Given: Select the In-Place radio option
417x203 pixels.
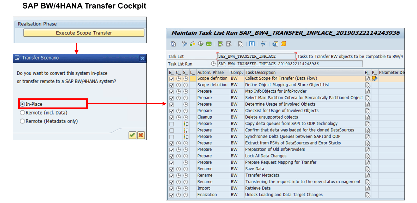Looking at the screenshot, I should [x=23, y=104].
